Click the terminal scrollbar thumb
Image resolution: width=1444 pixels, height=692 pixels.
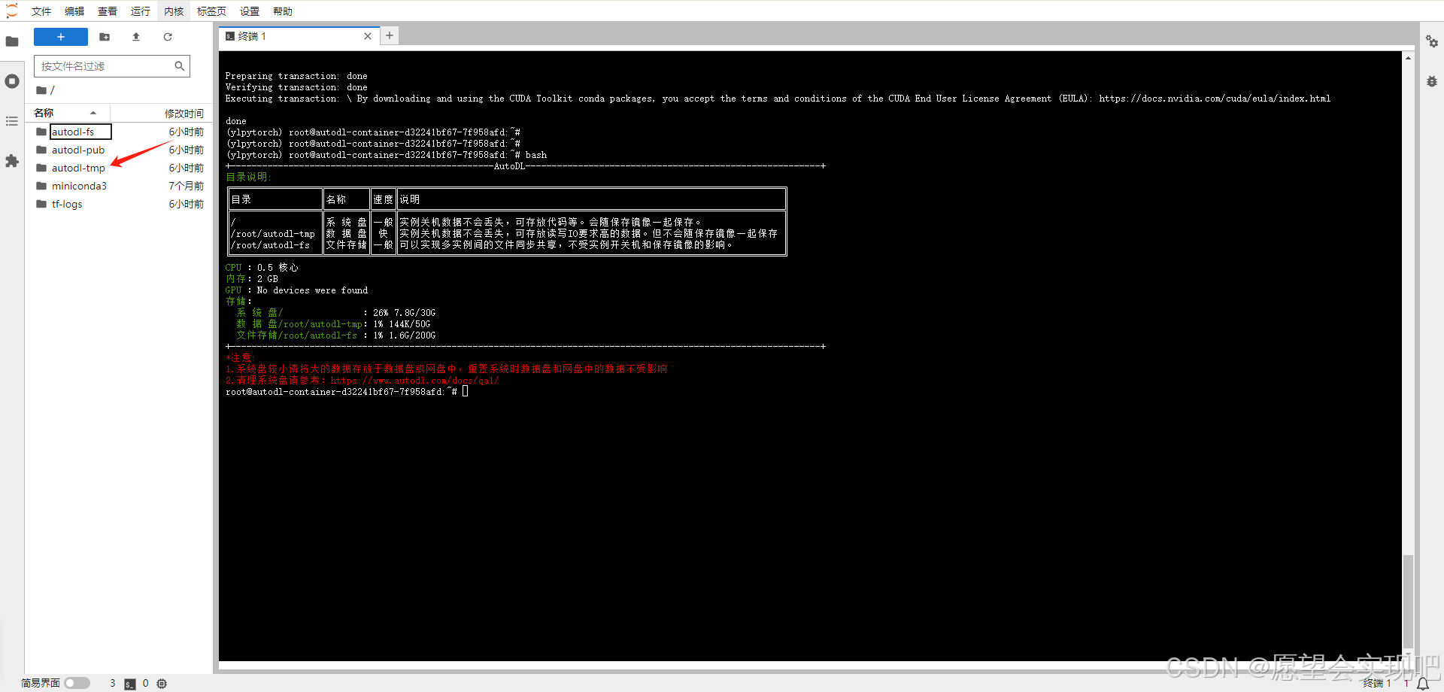pyautogui.click(x=1408, y=601)
